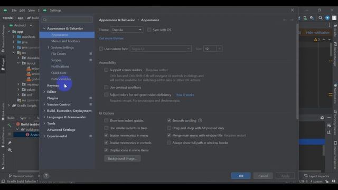Open the File menu
The width and height of the screenshot is (338, 190).
pos(14,11)
